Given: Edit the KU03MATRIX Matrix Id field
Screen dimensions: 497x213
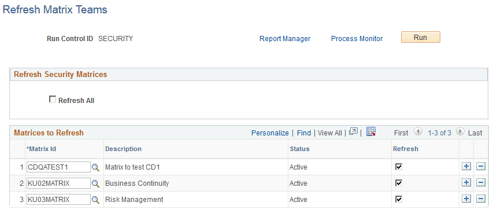Looking at the screenshot, I should click(58, 199).
